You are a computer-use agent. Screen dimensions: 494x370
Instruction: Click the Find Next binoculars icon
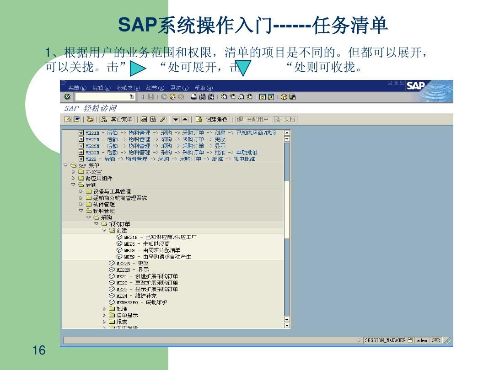pos(211,97)
